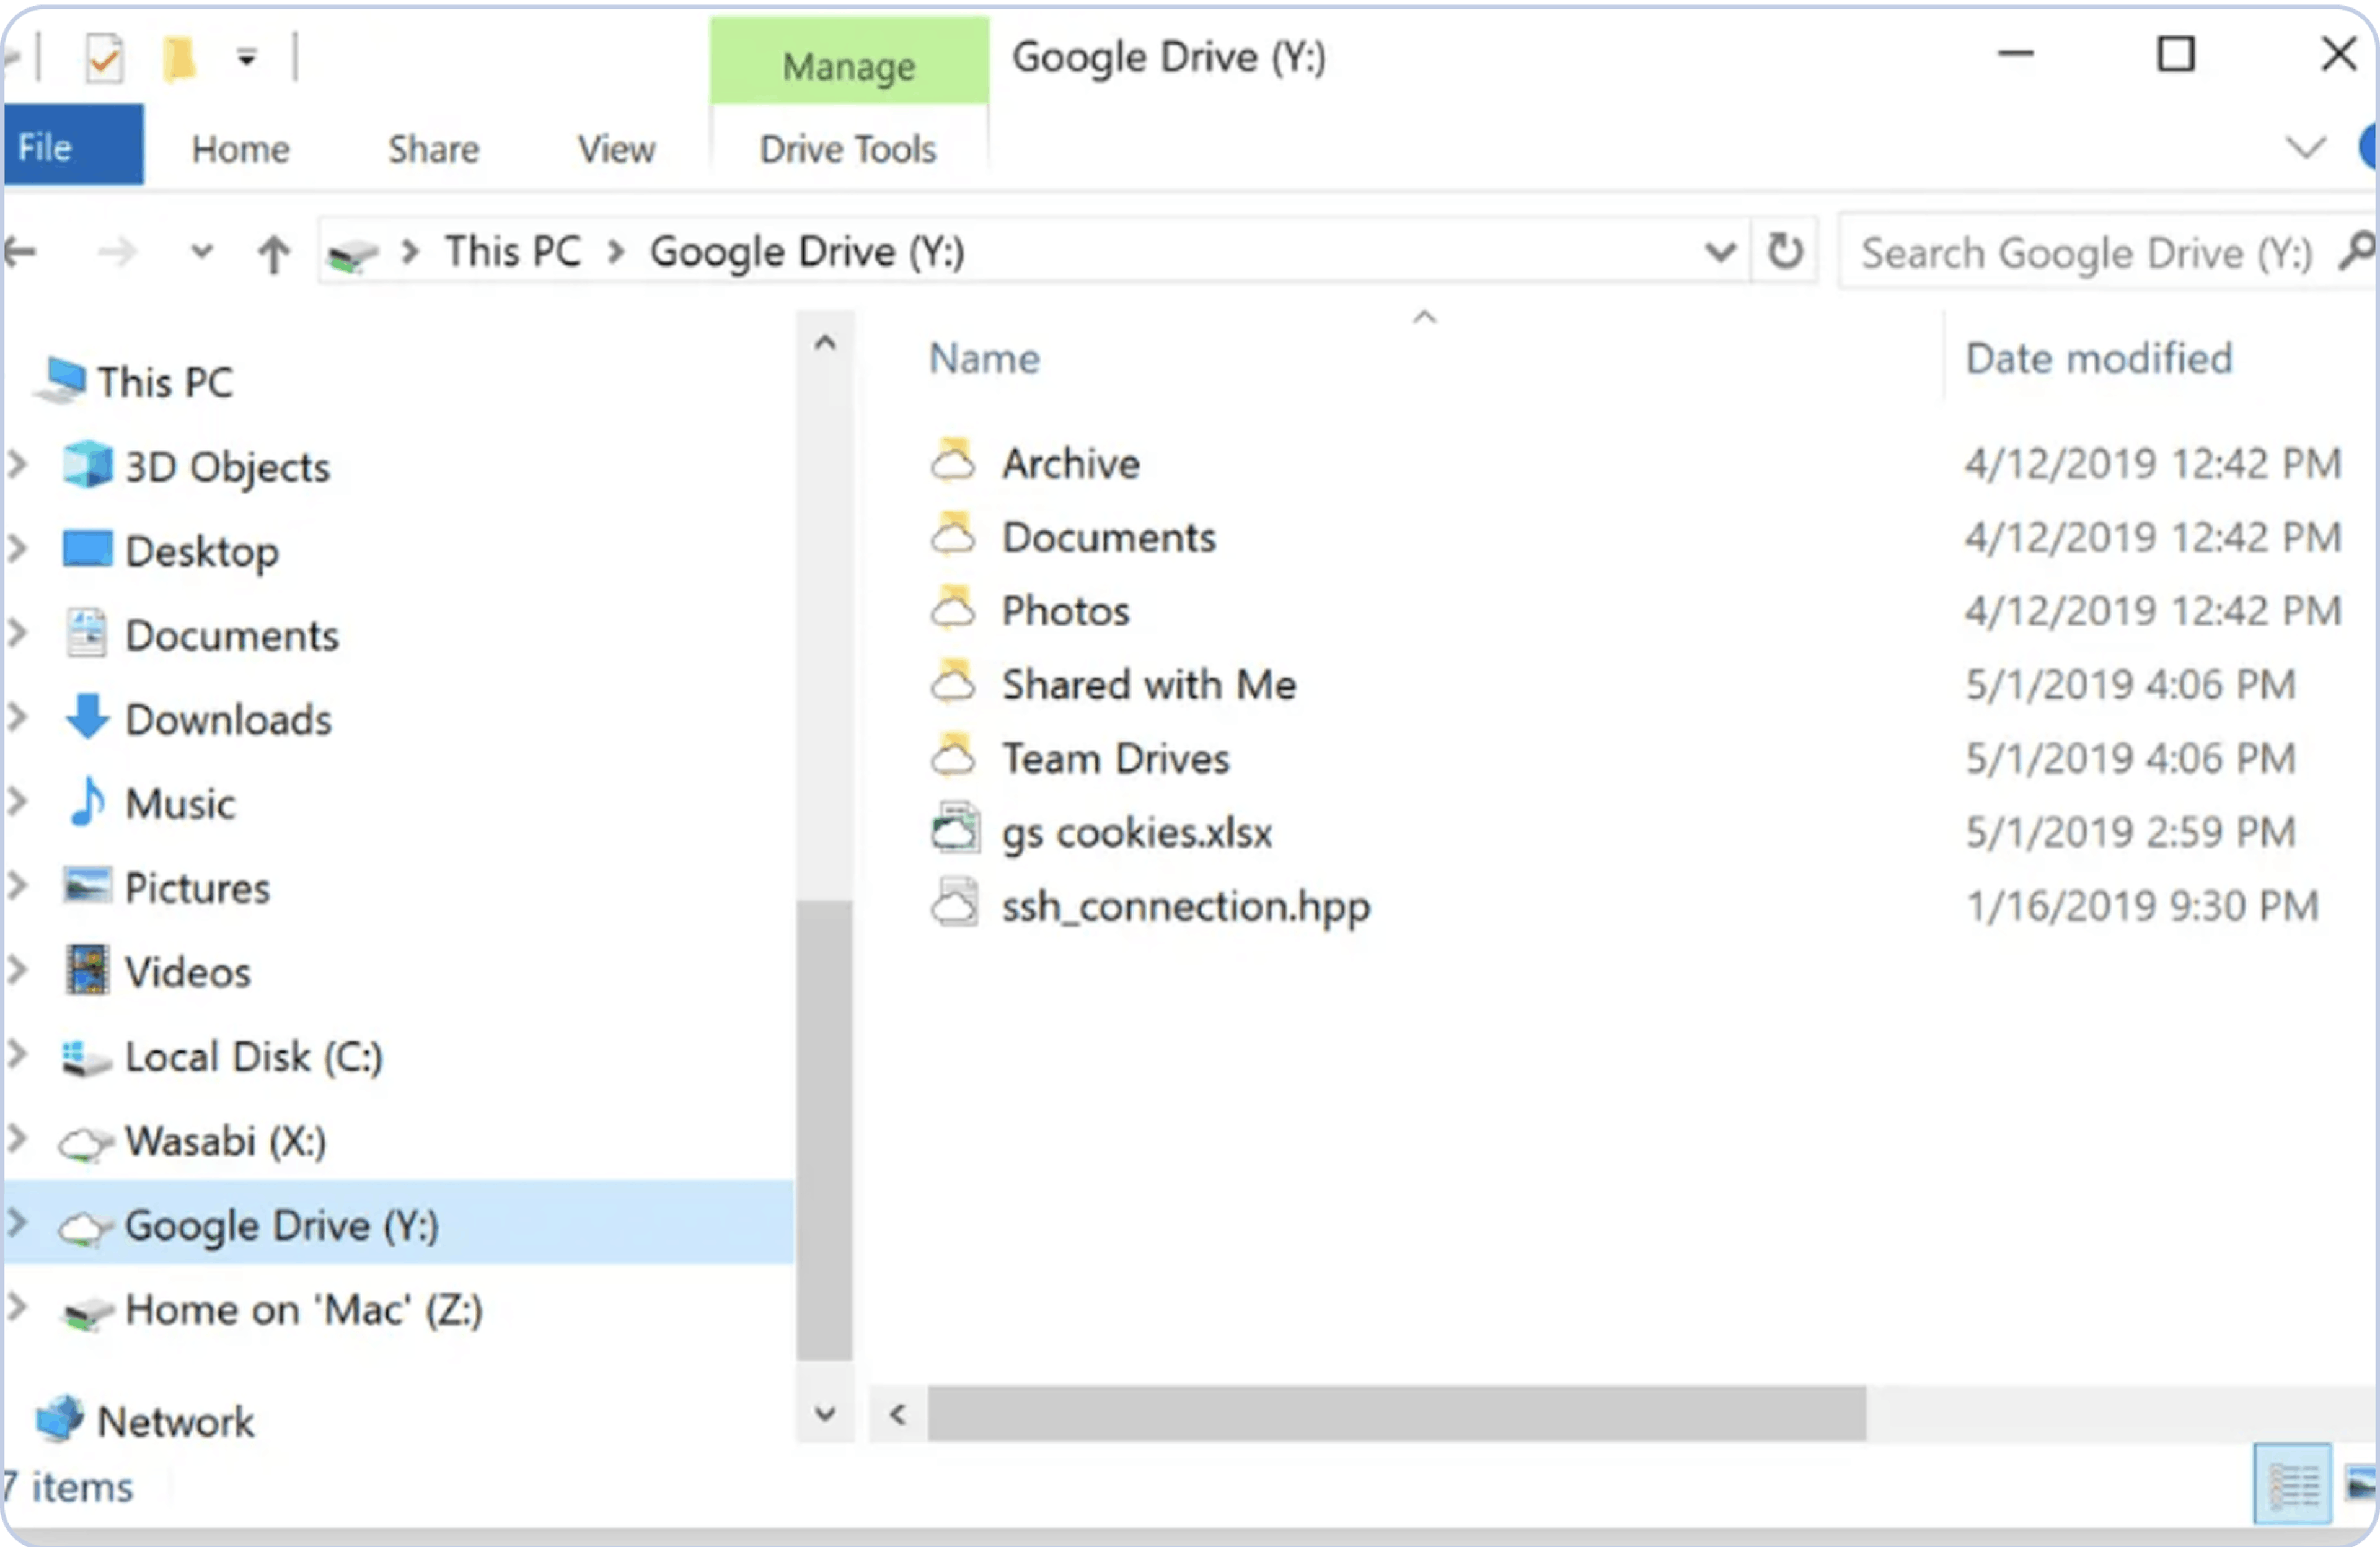This screenshot has height=1547, width=2380.
Task: Switch to the Details view layout
Action: click(x=2293, y=1485)
